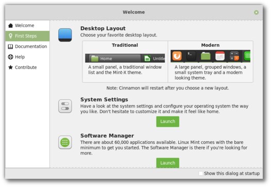Click the Cinnamon restart note text
Image resolution: width=271 pixels, height=187 pixels.
[167, 88]
